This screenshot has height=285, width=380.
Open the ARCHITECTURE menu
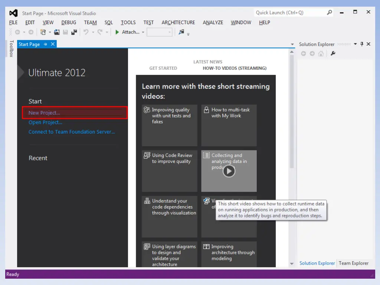click(178, 23)
